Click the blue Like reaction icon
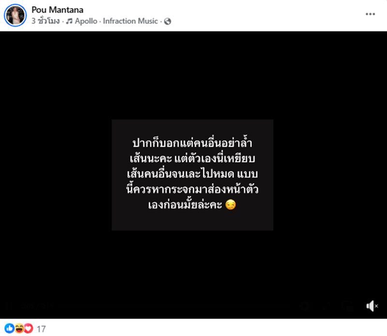 click(9, 328)
